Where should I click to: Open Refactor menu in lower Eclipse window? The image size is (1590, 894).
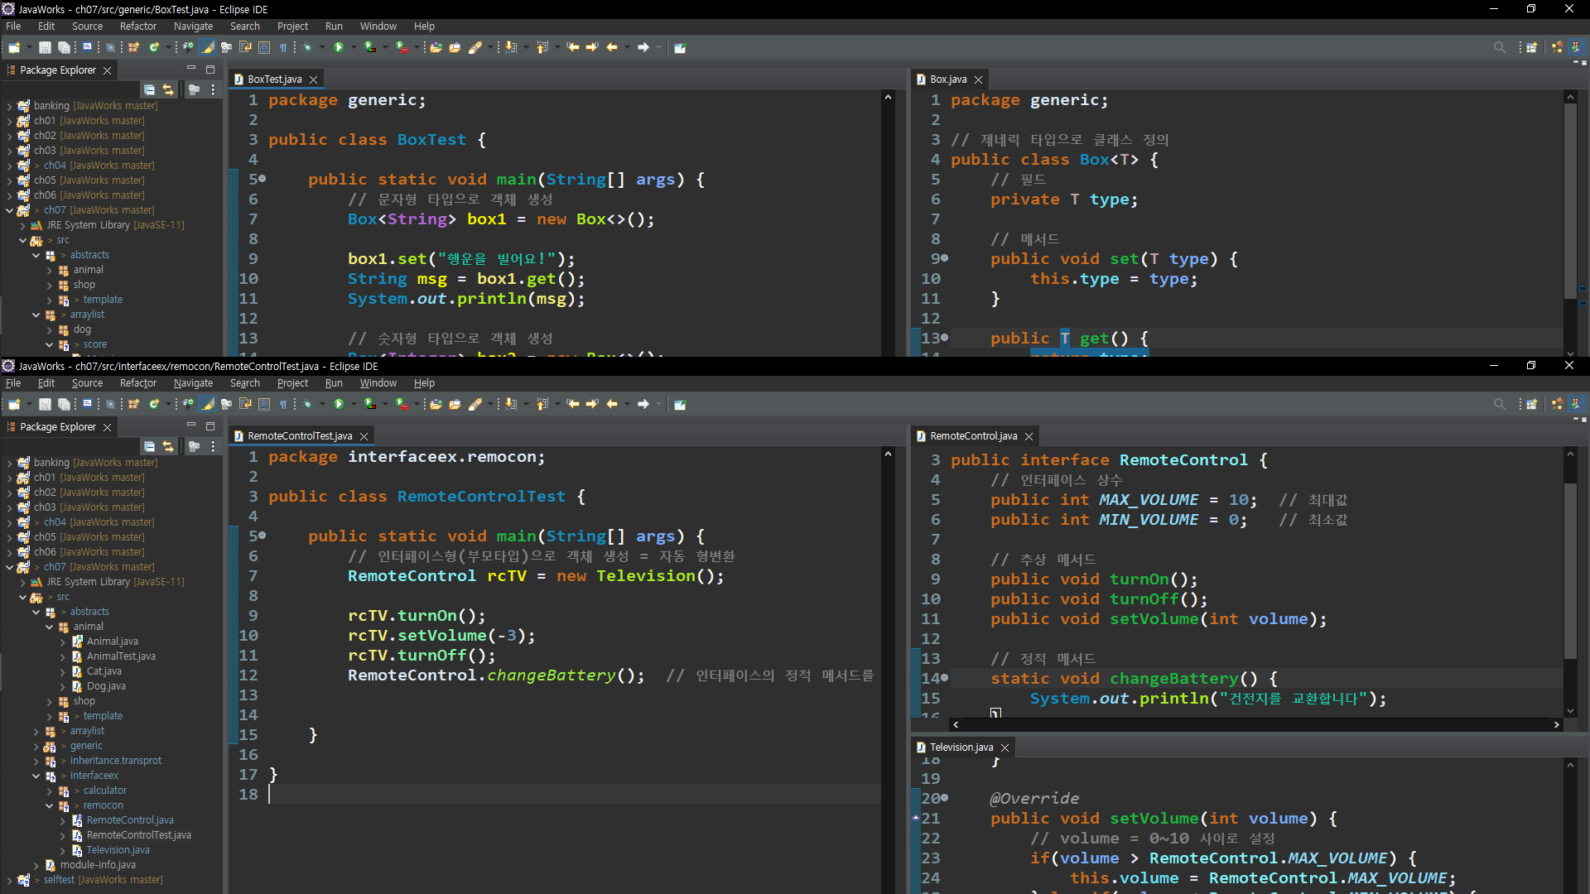click(137, 383)
